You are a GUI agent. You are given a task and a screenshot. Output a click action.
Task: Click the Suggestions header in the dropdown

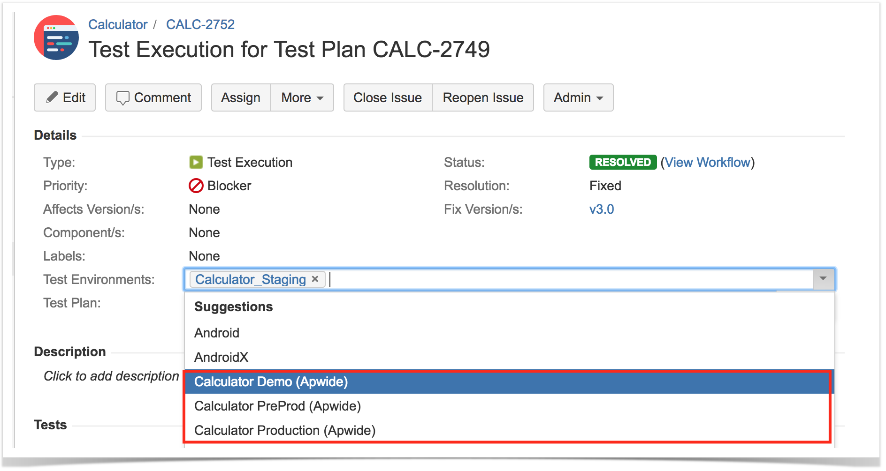pyautogui.click(x=234, y=307)
